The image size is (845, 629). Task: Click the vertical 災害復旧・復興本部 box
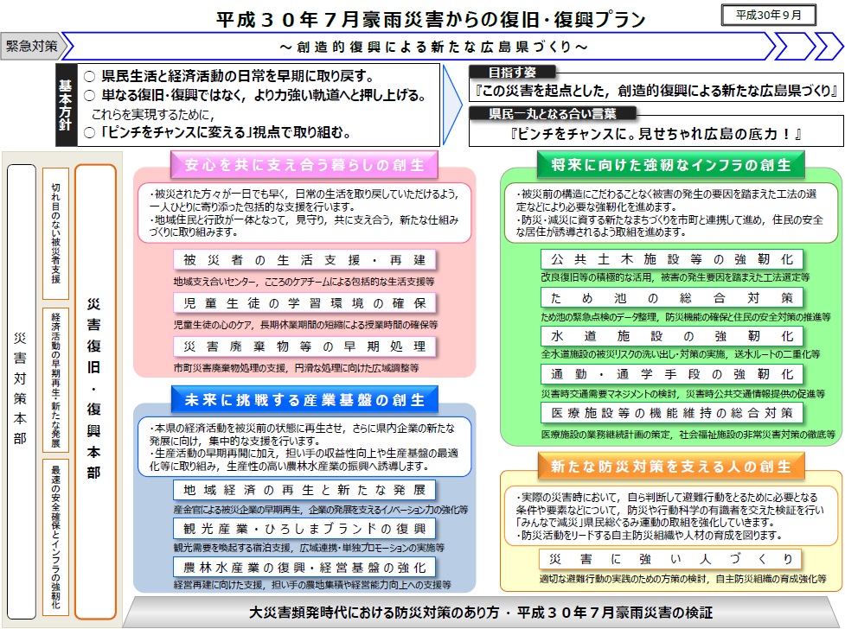click(95, 391)
